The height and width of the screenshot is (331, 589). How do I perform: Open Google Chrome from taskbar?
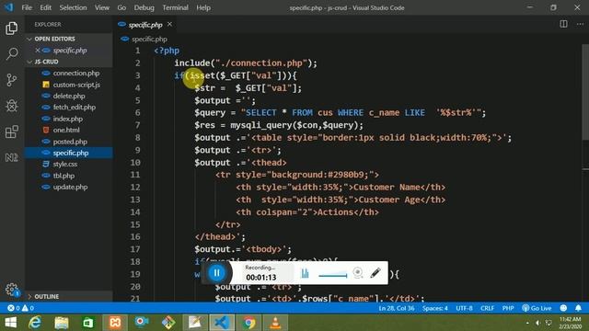coord(248,323)
